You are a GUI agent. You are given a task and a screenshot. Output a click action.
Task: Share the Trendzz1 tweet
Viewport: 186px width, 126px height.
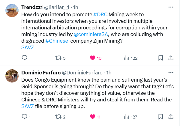[x=171, y=58]
